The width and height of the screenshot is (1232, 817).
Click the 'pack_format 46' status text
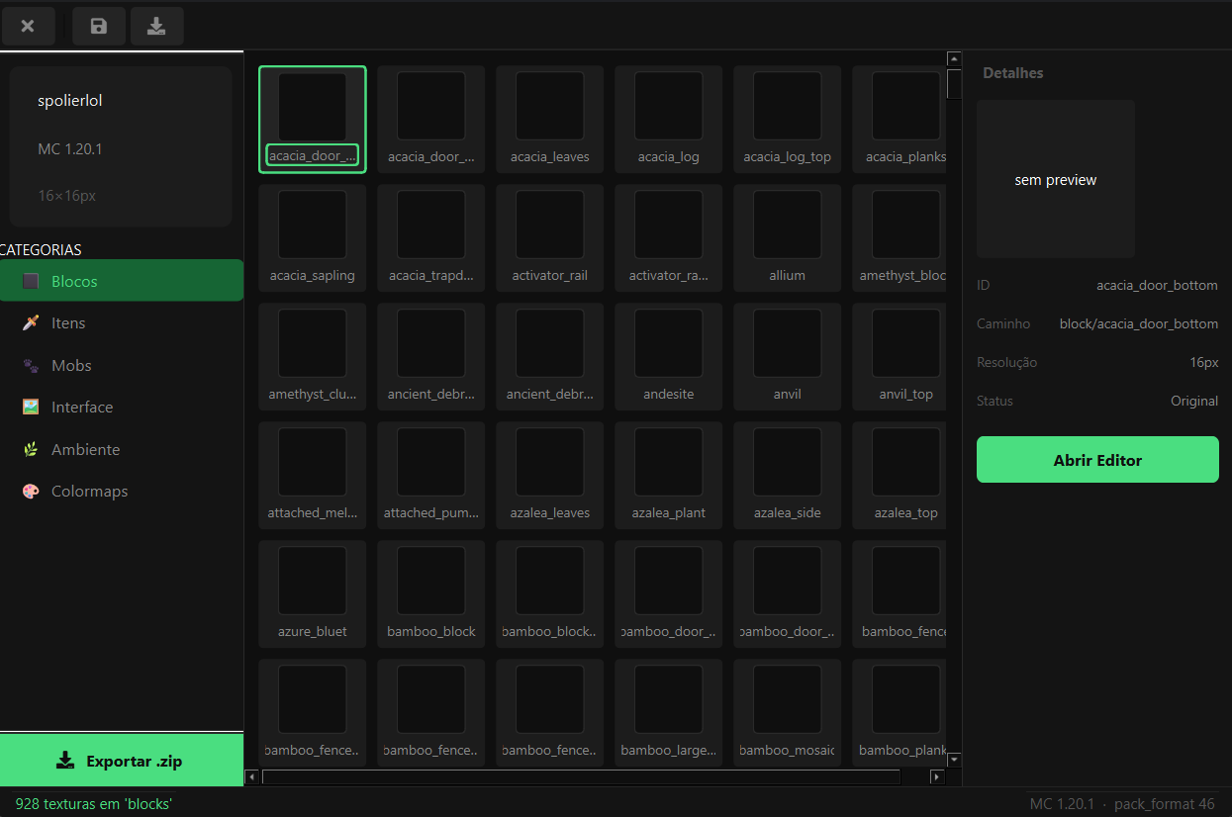coord(1165,803)
